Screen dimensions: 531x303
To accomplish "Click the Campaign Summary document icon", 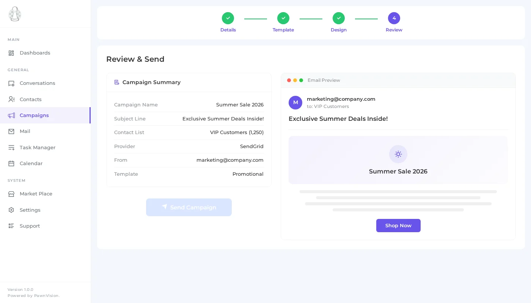I will (x=116, y=82).
